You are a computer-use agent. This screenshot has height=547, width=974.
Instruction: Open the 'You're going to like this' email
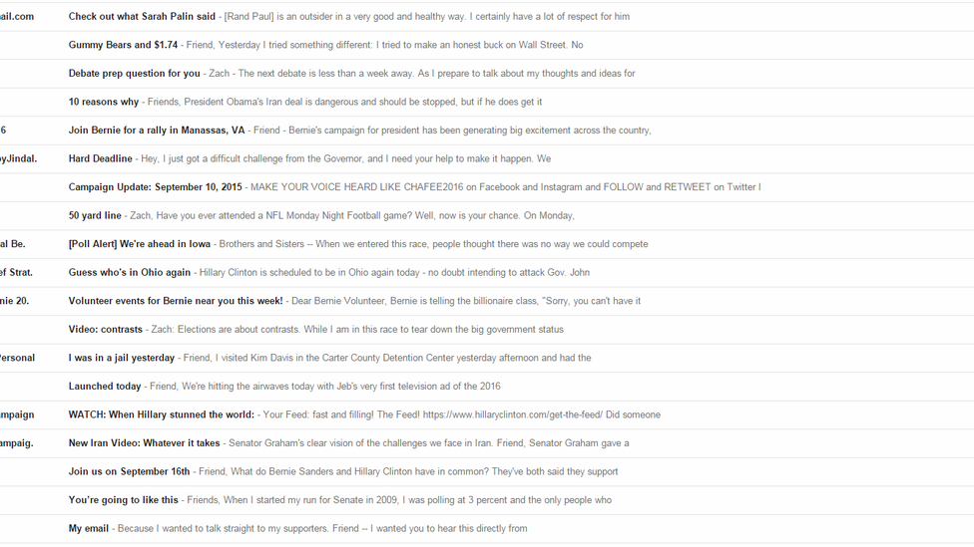[x=487, y=500]
